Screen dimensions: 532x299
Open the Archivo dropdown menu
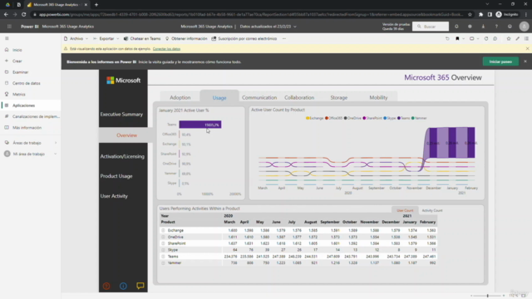pyautogui.click(x=76, y=39)
